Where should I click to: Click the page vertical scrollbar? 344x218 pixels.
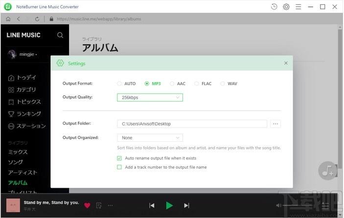(x=340, y=99)
